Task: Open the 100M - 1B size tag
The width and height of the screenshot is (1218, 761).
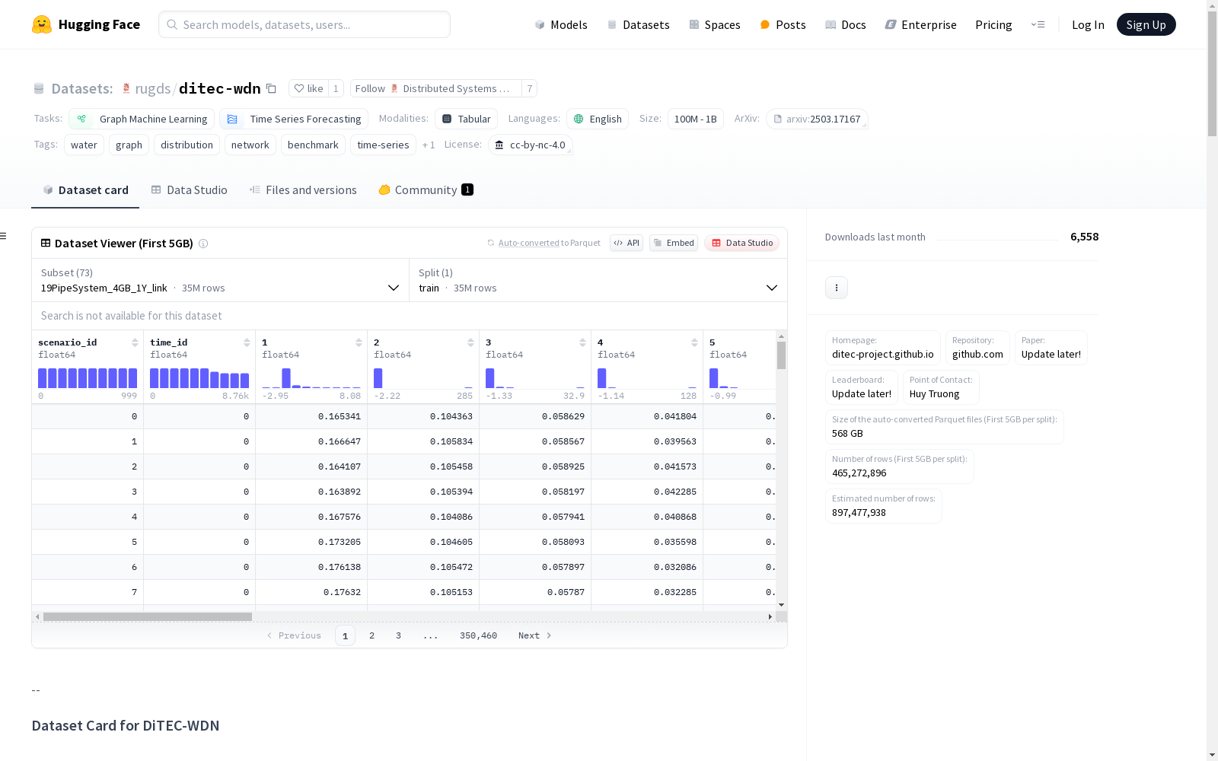Action: (x=695, y=119)
